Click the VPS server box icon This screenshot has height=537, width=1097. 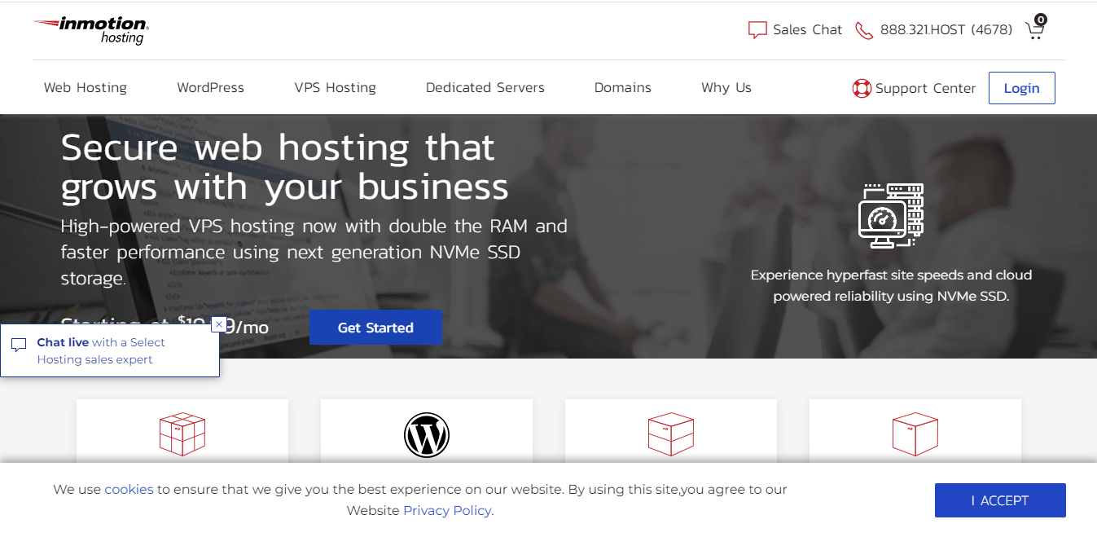(670, 434)
